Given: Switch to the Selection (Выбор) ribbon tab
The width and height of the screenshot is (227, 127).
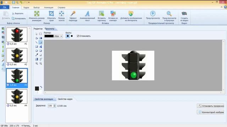Looking at the screenshot, I should 37,7.
